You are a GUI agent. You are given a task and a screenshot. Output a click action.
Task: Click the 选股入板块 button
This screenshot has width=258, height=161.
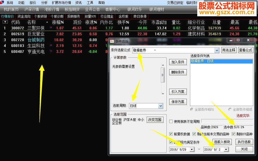click(222, 142)
